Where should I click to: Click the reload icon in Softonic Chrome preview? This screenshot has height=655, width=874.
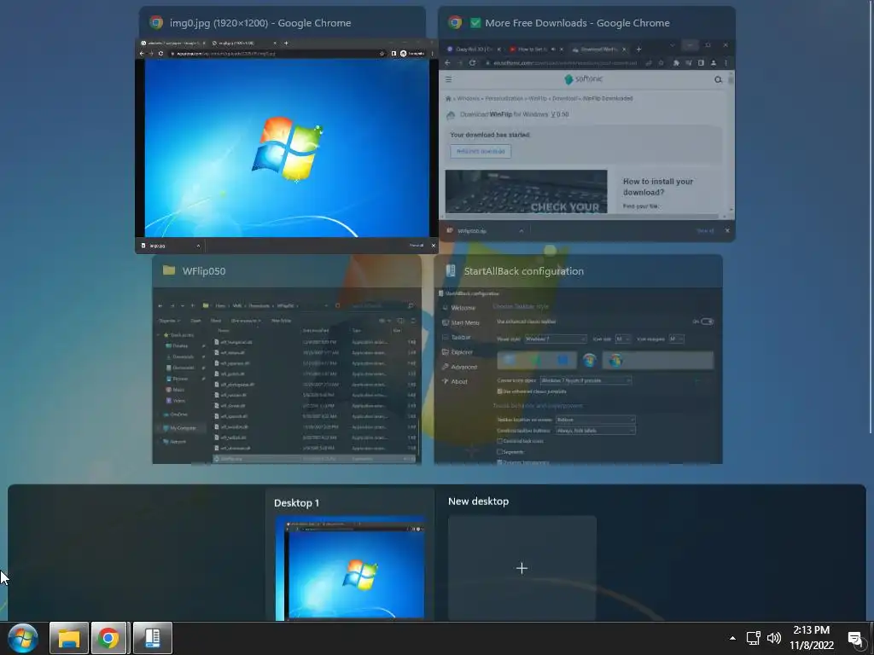pos(472,63)
